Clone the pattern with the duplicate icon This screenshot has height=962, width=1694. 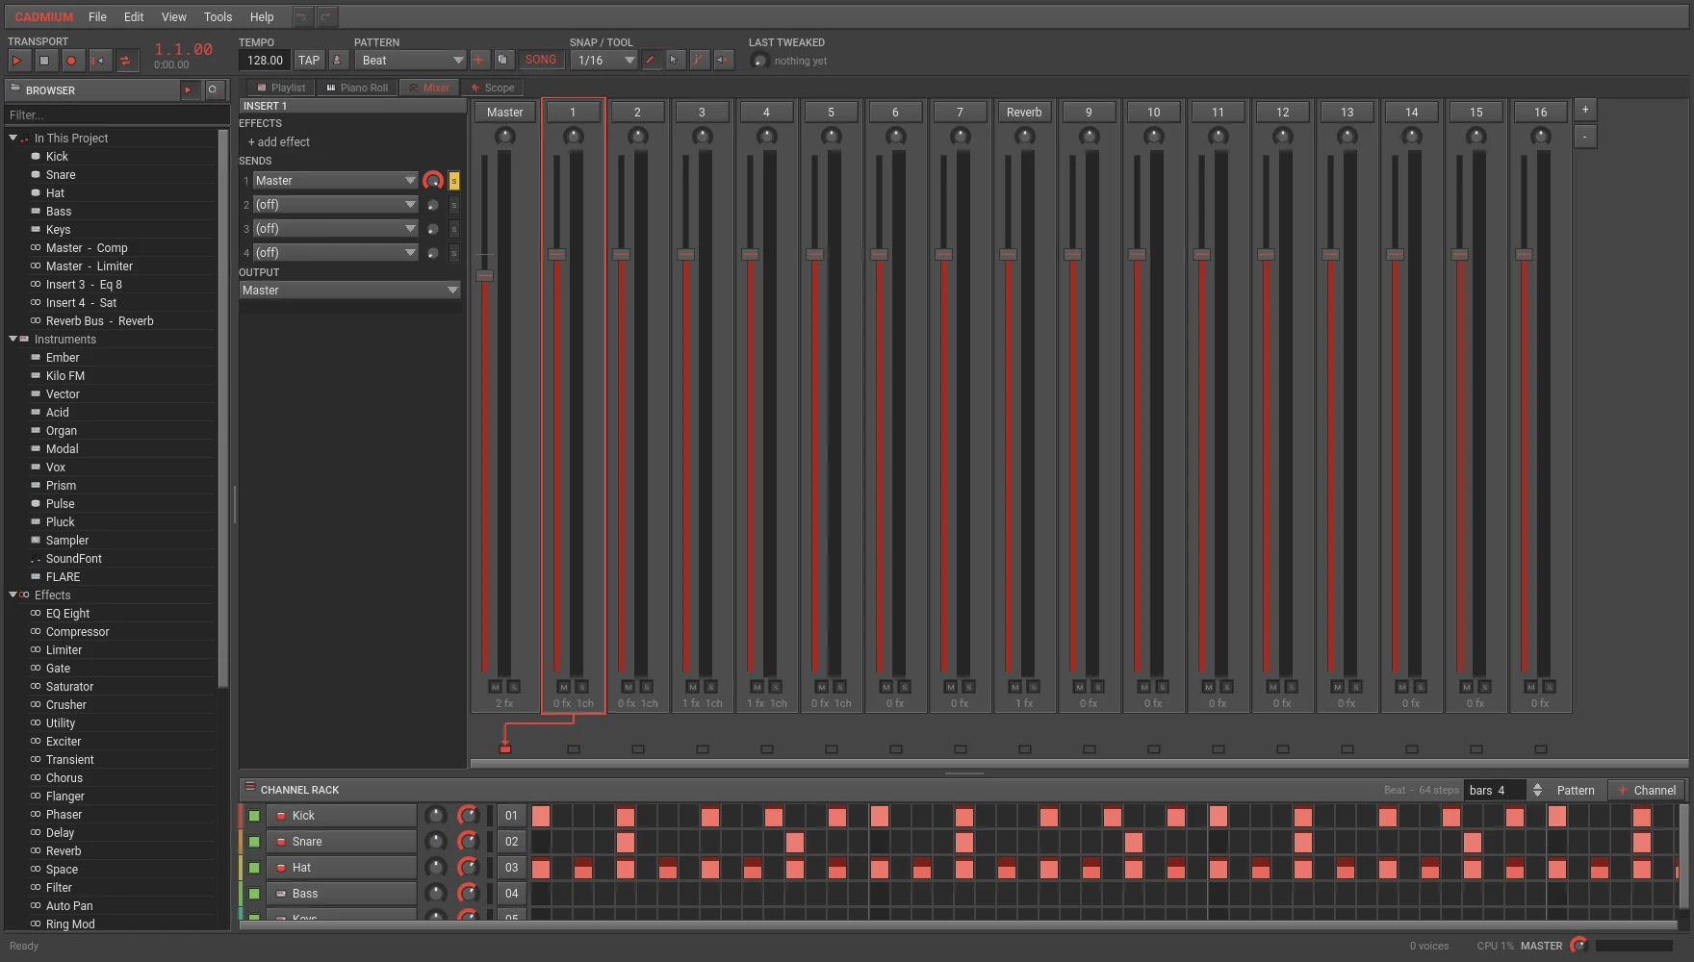point(502,60)
